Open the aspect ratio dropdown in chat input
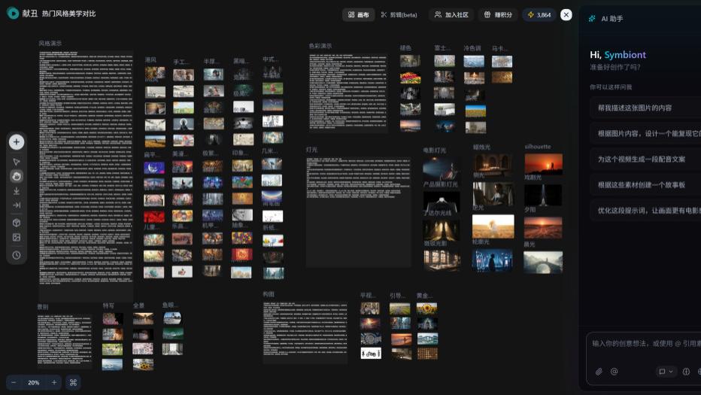701x395 pixels. (666, 371)
